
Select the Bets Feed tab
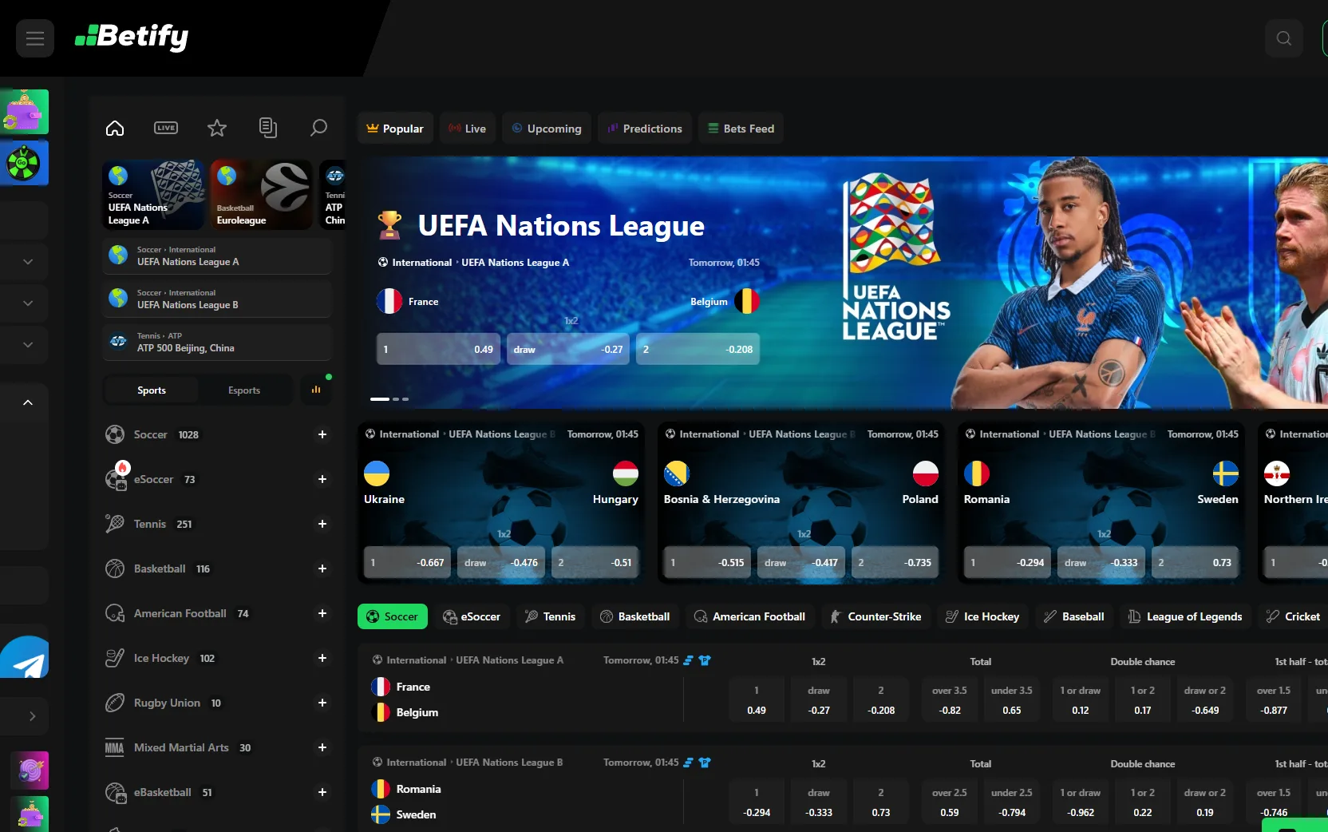click(741, 129)
